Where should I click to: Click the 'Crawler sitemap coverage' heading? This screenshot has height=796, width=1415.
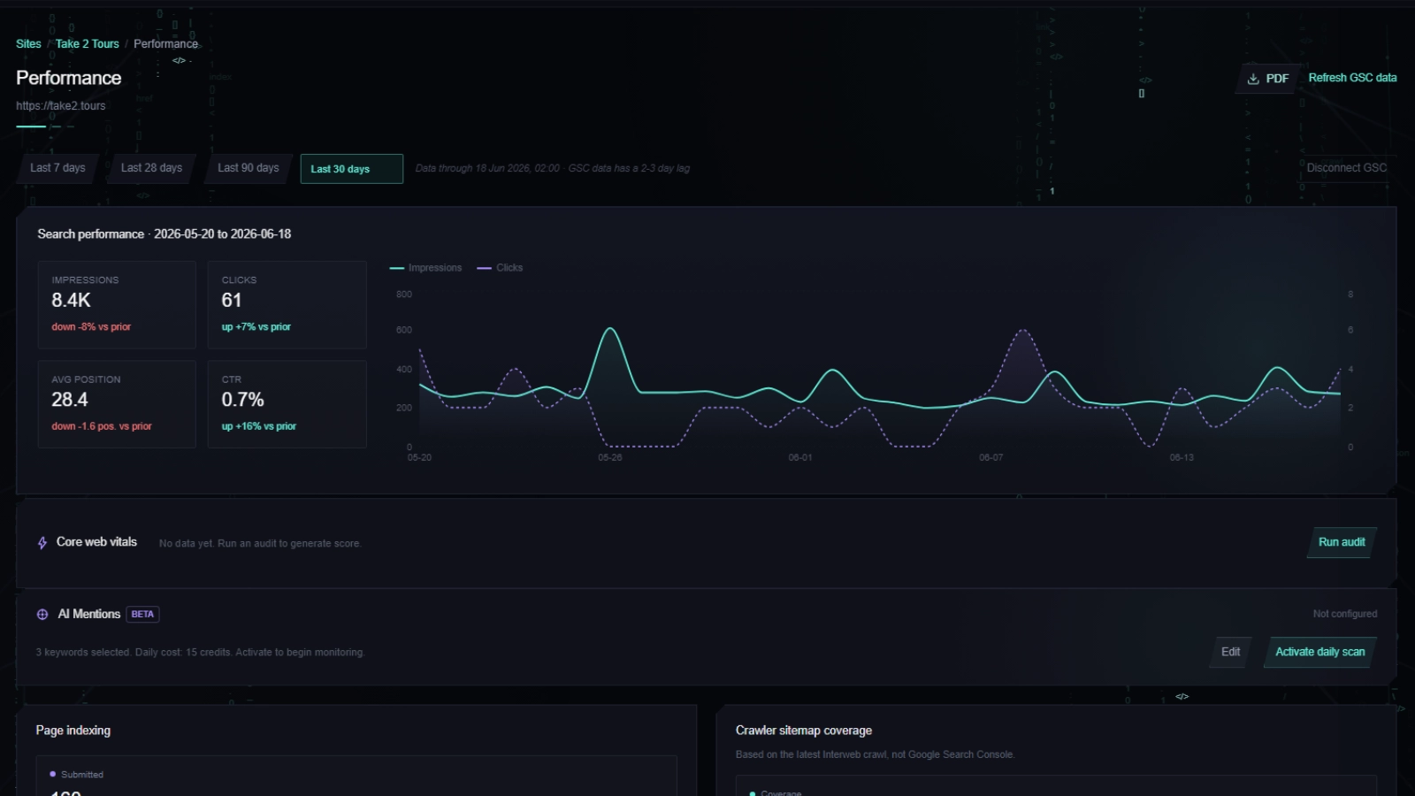coord(804,731)
